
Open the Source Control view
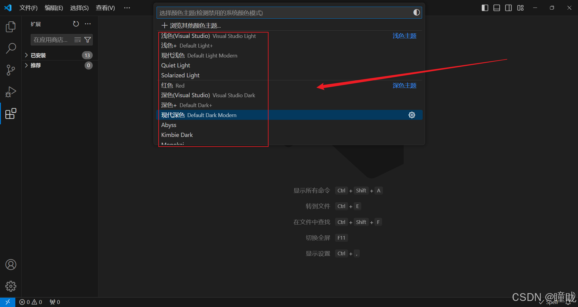[11, 70]
